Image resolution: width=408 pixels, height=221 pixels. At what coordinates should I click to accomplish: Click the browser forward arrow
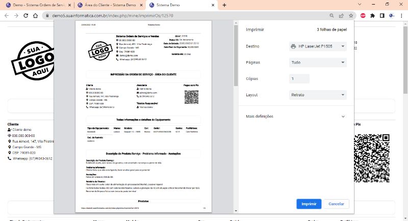(x=16, y=16)
